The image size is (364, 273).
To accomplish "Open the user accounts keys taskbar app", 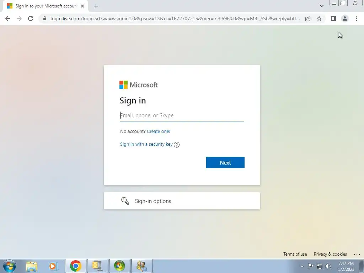I will tap(141, 266).
